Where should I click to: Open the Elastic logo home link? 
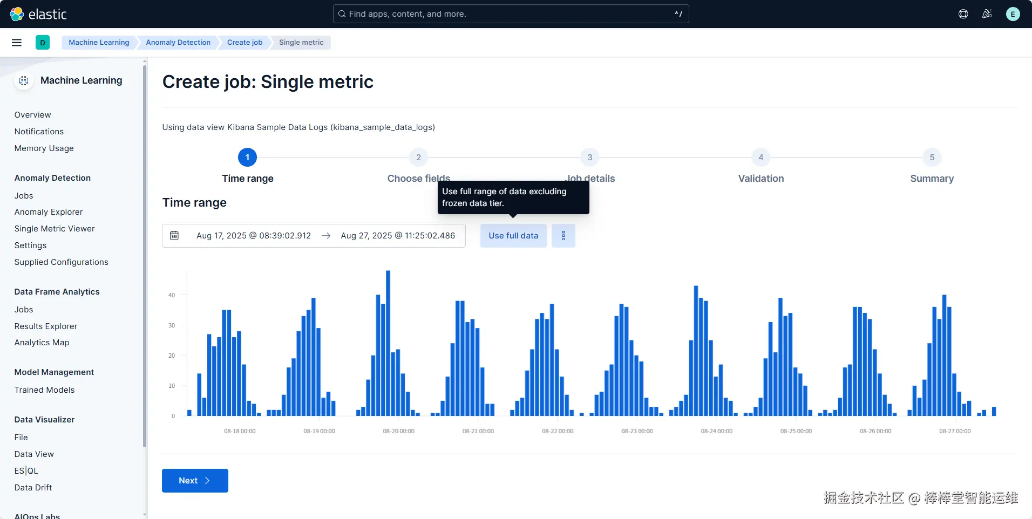click(38, 14)
